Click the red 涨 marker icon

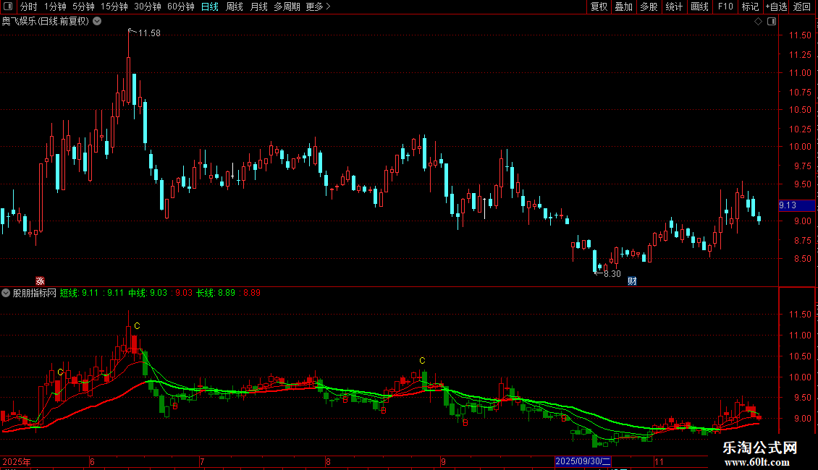pyautogui.click(x=40, y=281)
